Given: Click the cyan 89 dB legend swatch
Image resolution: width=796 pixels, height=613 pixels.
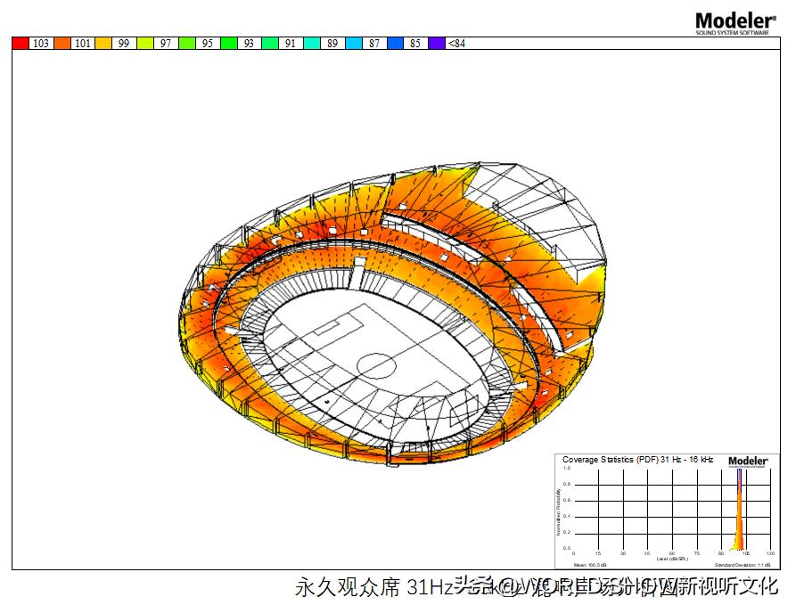Looking at the screenshot, I should [x=312, y=44].
